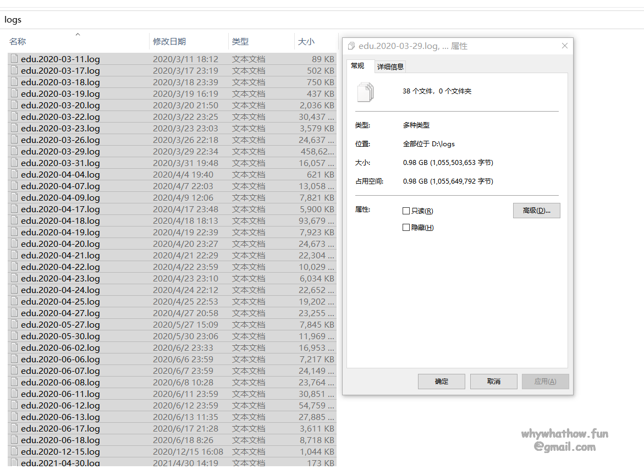Click the file icon of edu.2020-03-11.log

14,59
